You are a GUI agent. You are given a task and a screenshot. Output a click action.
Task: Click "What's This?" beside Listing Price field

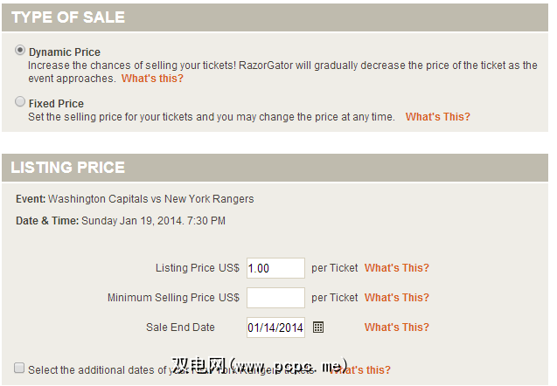[x=396, y=268]
